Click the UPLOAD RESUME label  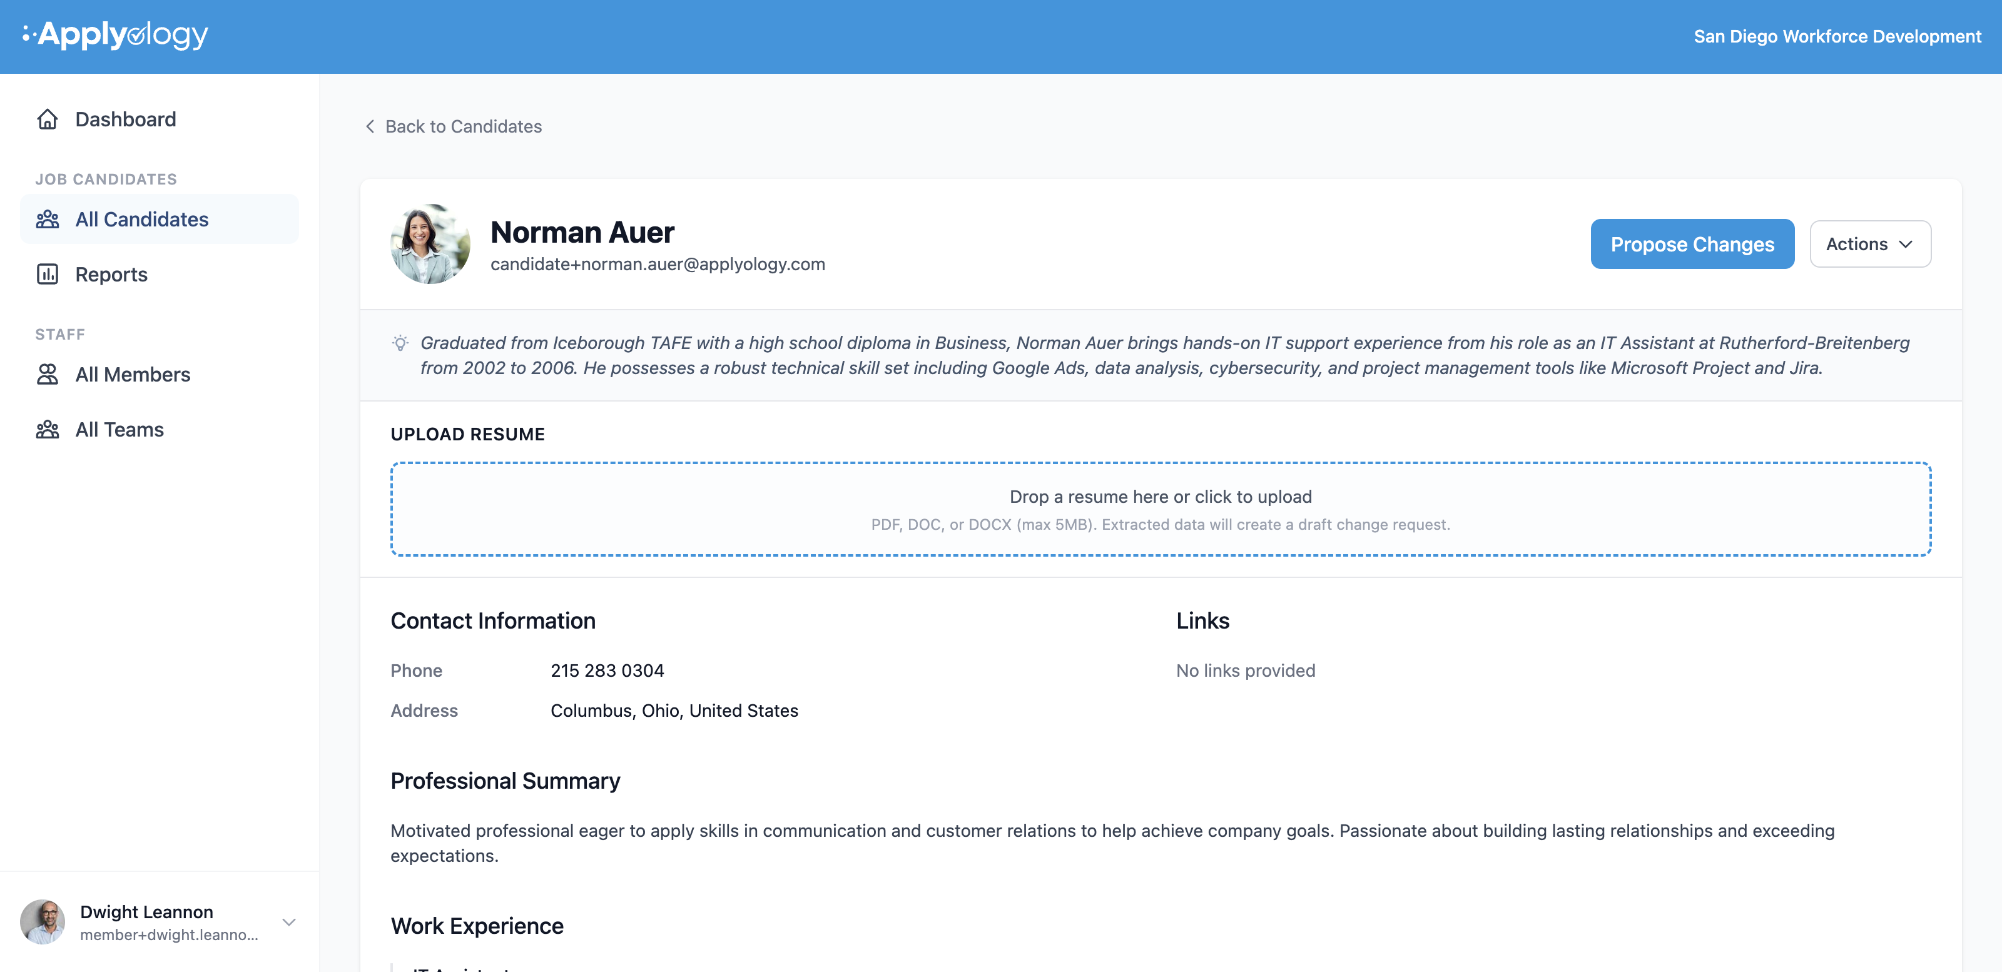pyautogui.click(x=467, y=433)
